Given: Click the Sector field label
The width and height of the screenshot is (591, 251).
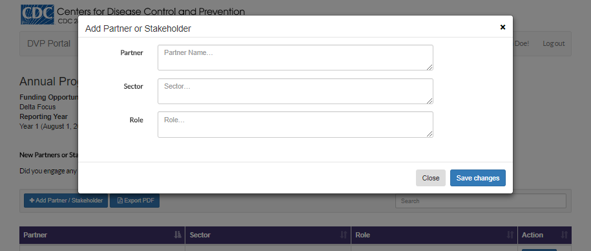Looking at the screenshot, I should tap(134, 86).
